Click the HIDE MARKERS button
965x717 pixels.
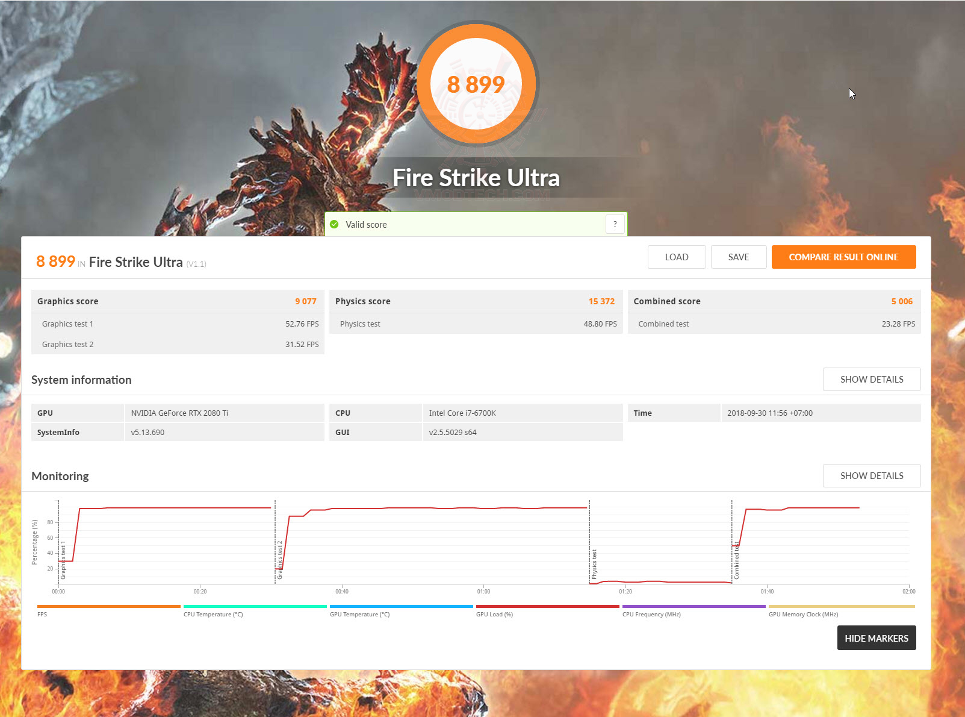(877, 638)
